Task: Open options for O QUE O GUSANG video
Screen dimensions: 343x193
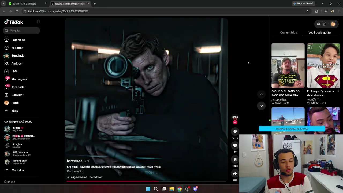Action: pyautogui.click(x=303, y=91)
